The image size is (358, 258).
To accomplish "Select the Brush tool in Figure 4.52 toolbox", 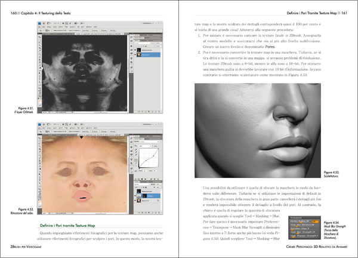I will tap(39, 158).
